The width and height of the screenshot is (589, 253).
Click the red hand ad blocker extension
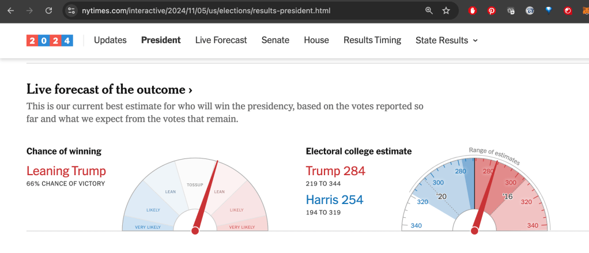tap(473, 10)
